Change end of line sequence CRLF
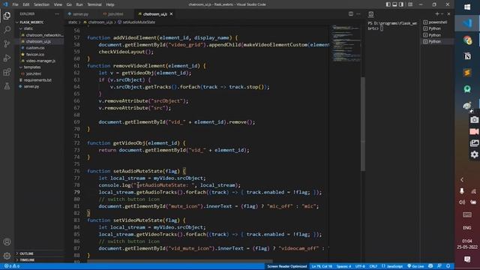480x270 pixels. [x=373, y=266]
